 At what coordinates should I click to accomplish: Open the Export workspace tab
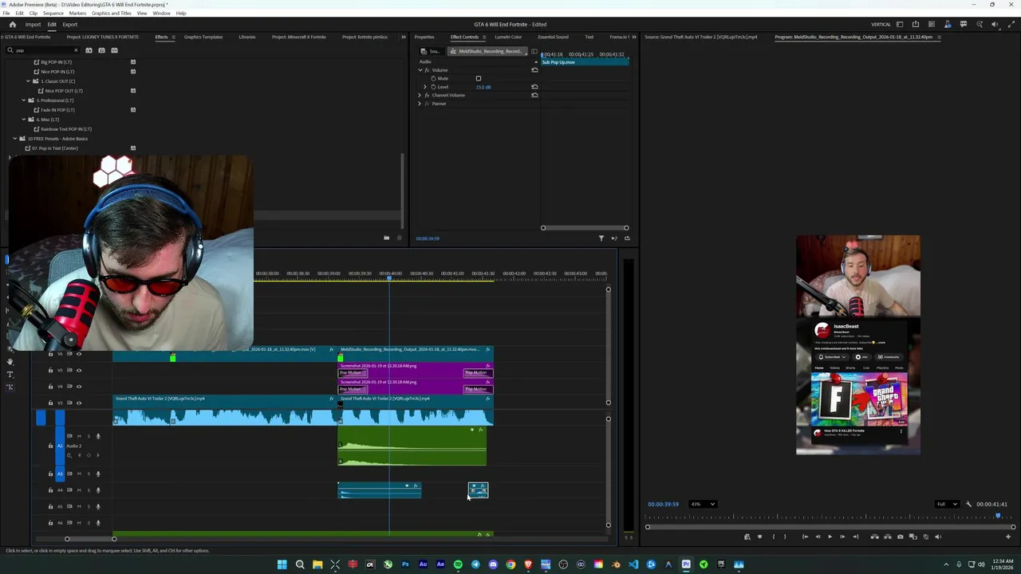(70, 24)
